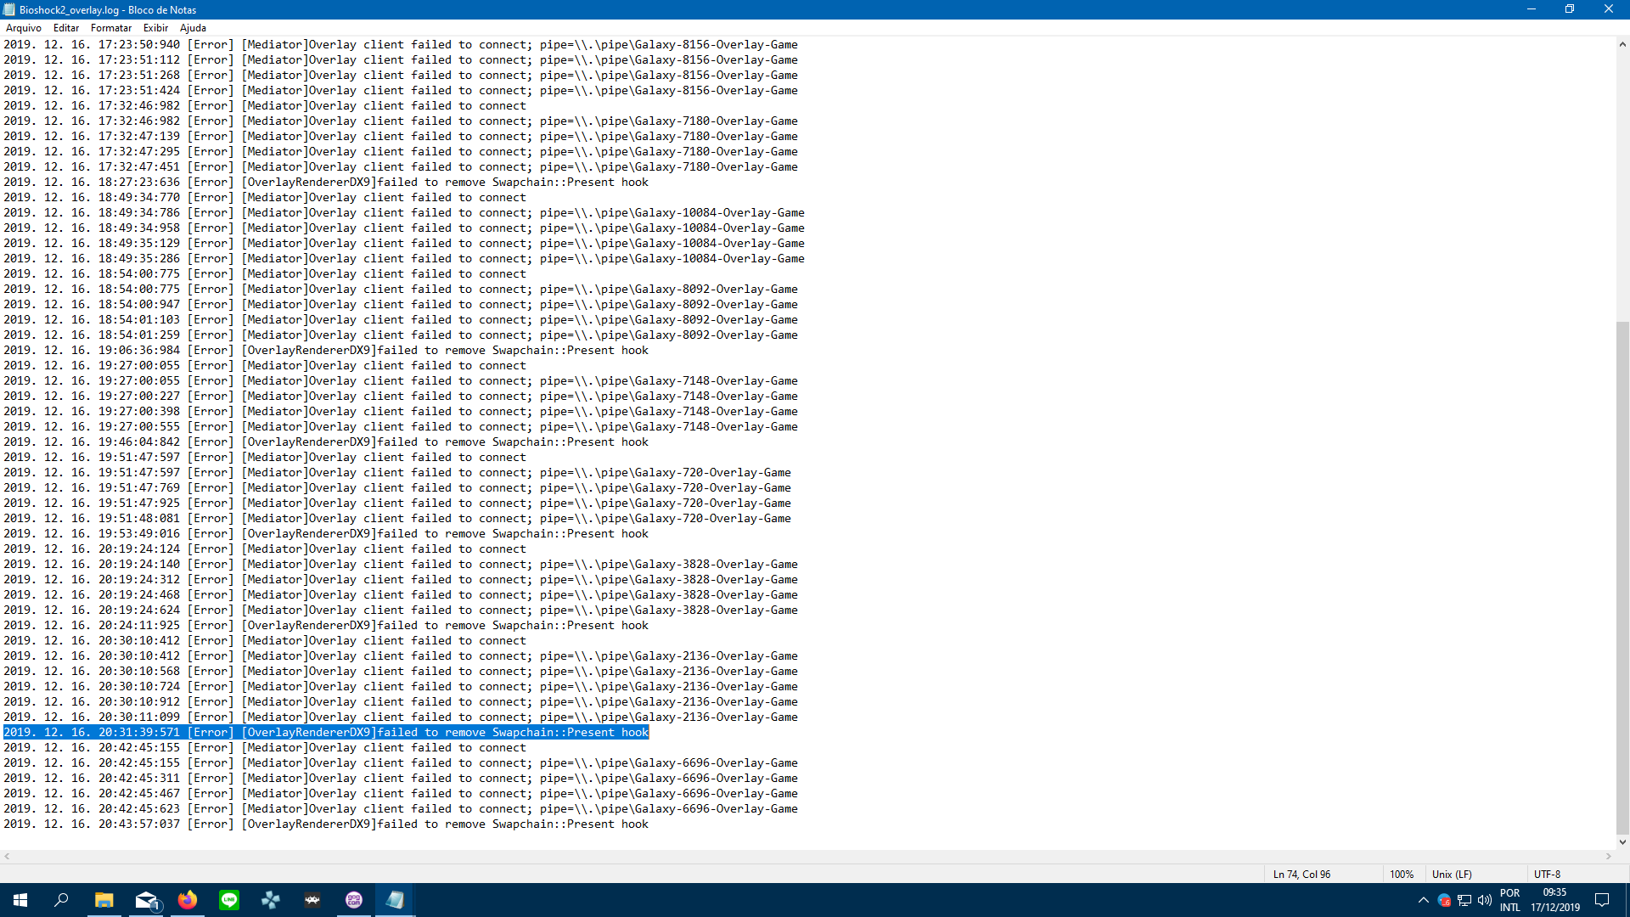
Task: Click the log line stamped 19:51:48:081
Action: click(397, 519)
